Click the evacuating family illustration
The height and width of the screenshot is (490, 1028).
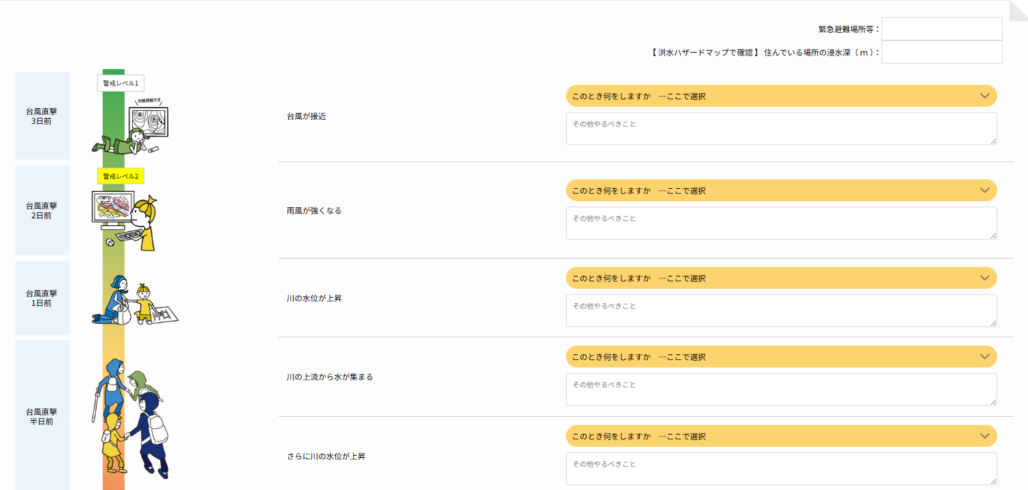pos(131,417)
